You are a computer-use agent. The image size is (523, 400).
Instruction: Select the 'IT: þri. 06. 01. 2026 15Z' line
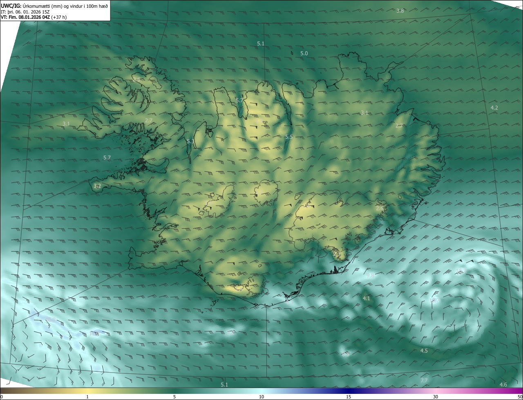(25, 11)
